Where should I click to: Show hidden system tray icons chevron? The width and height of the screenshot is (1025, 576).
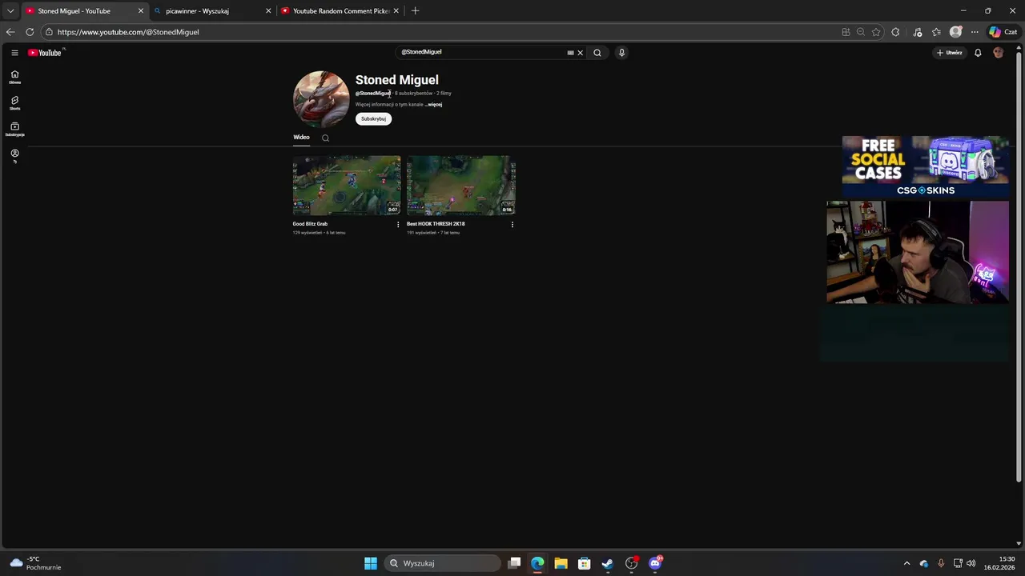pyautogui.click(x=906, y=563)
